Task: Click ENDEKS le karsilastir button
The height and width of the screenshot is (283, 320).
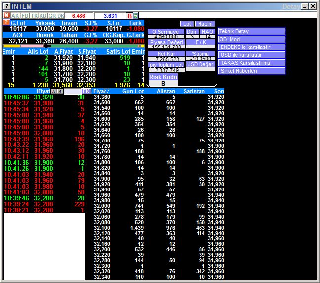Action: pyautogui.click(x=252, y=47)
